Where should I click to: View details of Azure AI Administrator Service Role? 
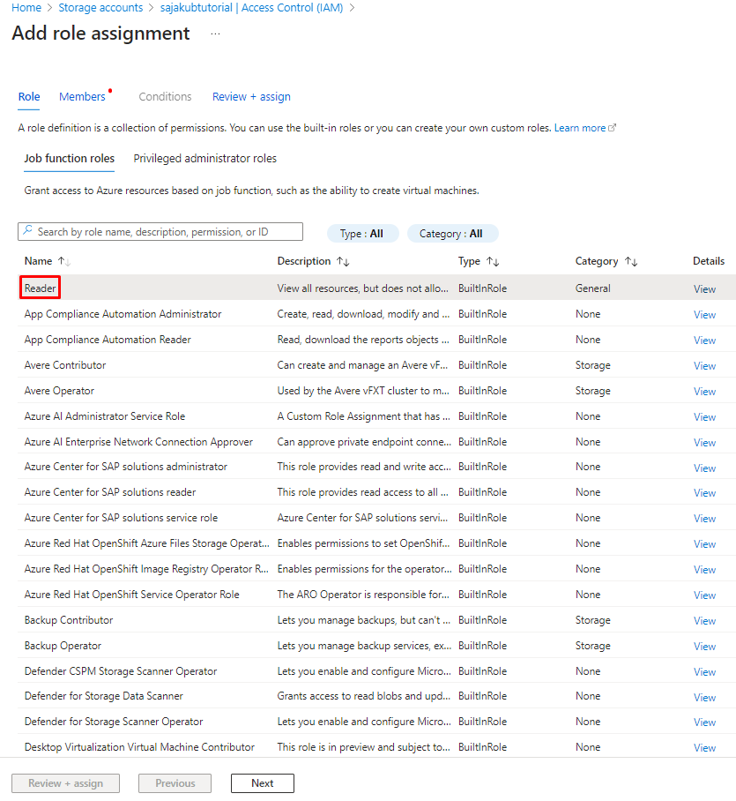point(704,417)
